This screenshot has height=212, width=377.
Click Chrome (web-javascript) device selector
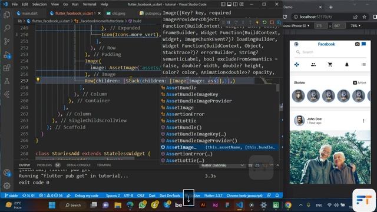coord(244,196)
